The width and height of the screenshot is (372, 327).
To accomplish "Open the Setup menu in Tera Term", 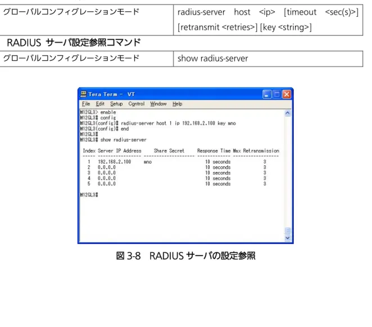I will [x=116, y=104].
